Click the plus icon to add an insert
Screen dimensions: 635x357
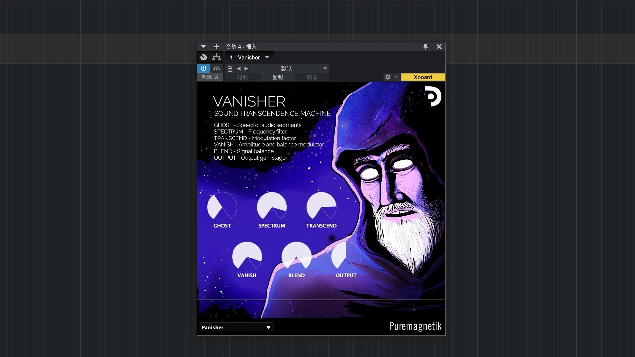216,47
